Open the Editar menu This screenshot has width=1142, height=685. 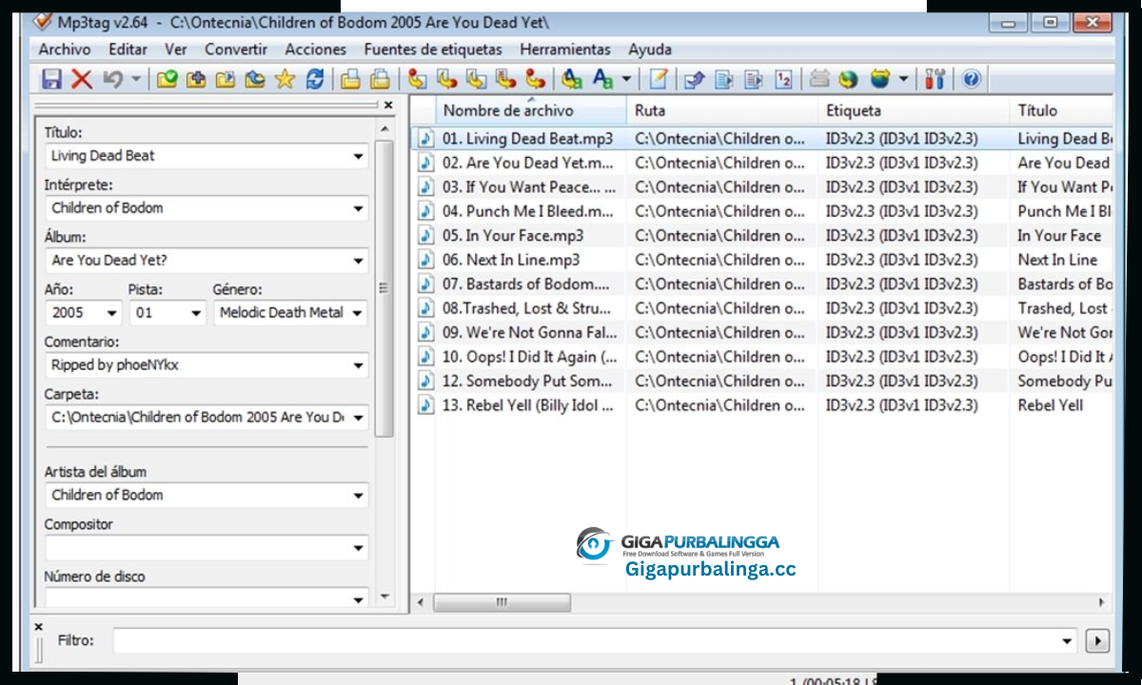(128, 49)
